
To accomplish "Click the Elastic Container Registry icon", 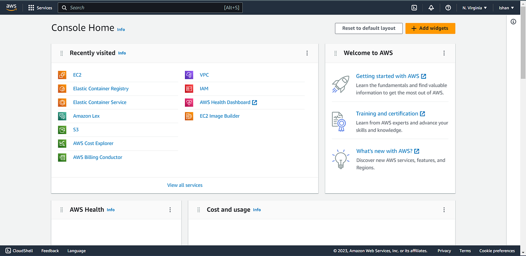I will point(62,88).
